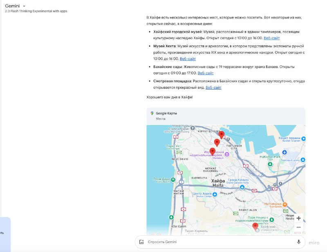The width and height of the screenshot is (327, 252).
Task: Click the Humongous burger restaurant icon
Action: click(284, 204)
